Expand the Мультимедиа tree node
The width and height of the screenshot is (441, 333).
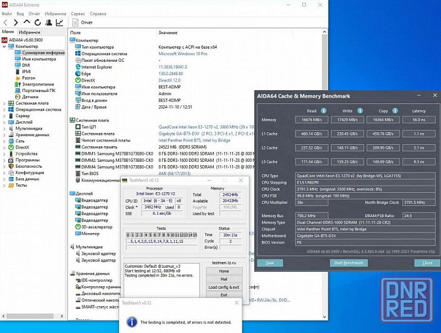(x=4, y=128)
